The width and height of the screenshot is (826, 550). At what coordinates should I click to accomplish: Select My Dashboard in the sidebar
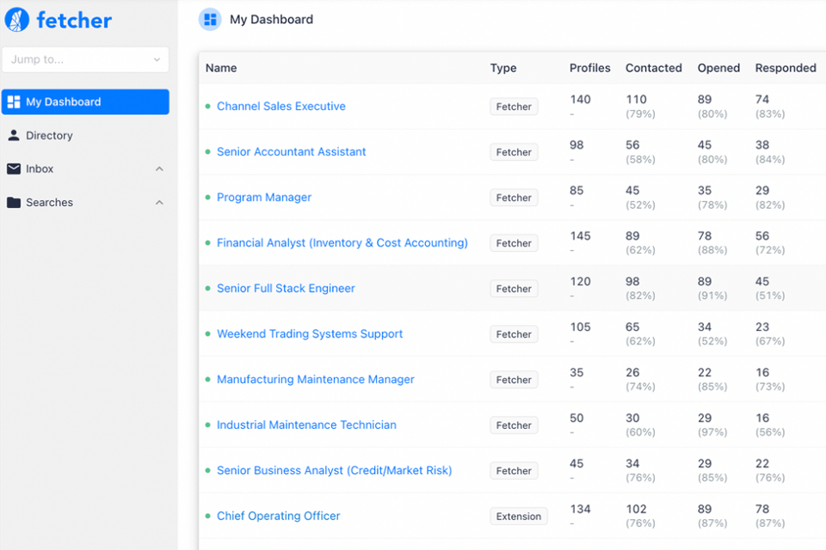[x=85, y=102]
